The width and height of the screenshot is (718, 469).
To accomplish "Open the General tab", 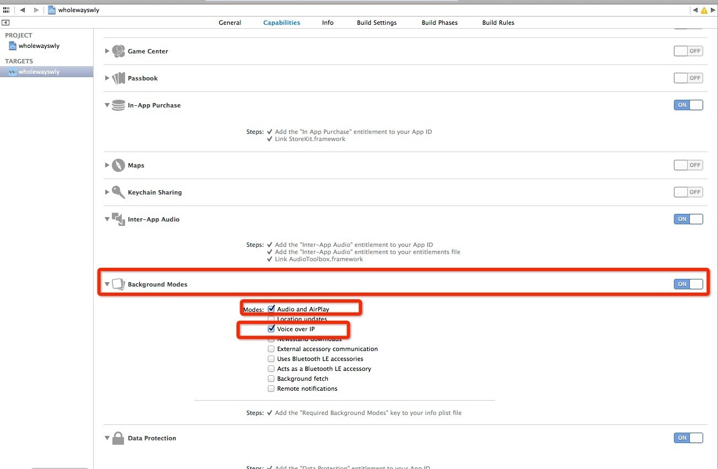I will [x=230, y=23].
